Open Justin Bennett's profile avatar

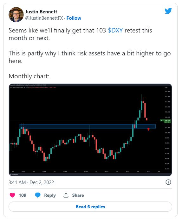(16, 15)
